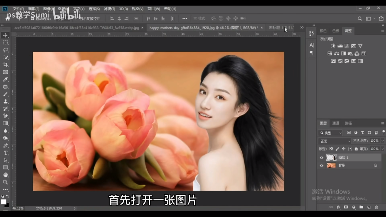Switch to the 色板 tab
Viewport: 386px width, 217px height.
coord(335,31)
